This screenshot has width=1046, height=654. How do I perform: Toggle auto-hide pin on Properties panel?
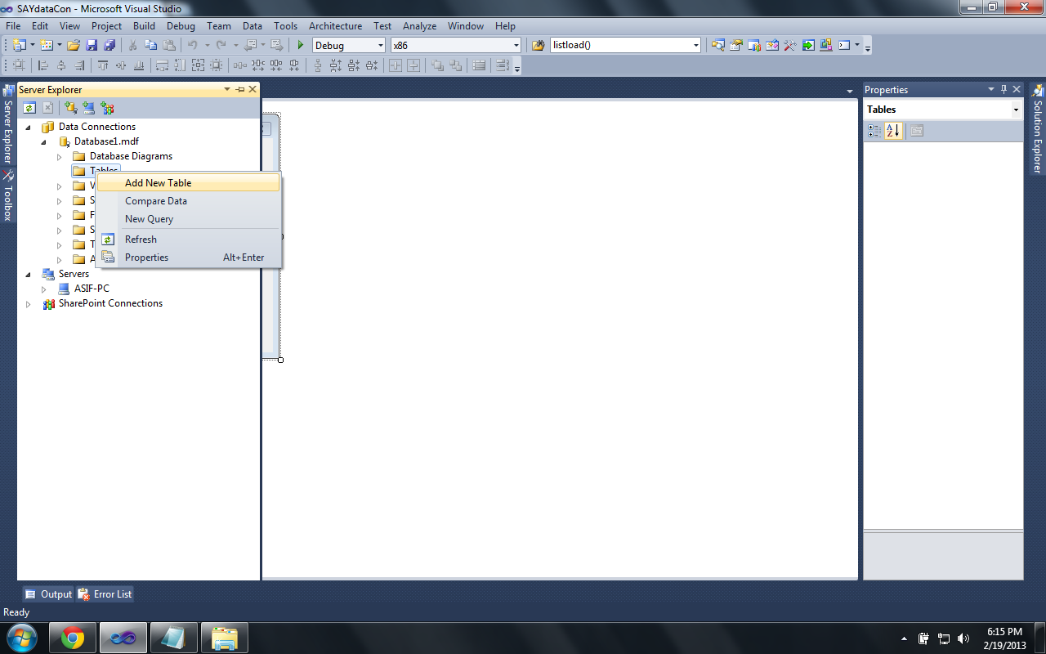[x=1004, y=90]
